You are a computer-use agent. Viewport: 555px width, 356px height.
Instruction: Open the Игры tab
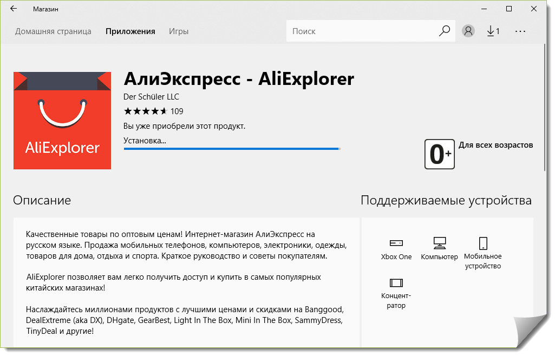point(179,31)
